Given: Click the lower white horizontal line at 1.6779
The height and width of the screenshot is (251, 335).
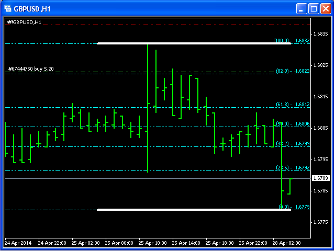Looking at the screenshot, I should [194, 210].
